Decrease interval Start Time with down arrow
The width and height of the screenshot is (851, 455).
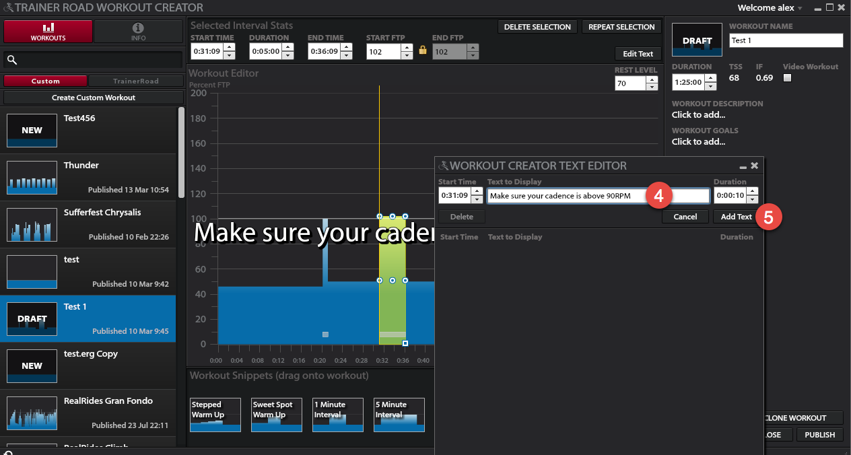click(x=230, y=55)
